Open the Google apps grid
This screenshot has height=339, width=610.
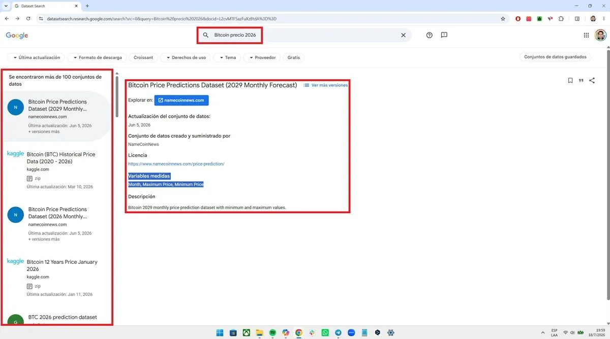[x=586, y=35]
